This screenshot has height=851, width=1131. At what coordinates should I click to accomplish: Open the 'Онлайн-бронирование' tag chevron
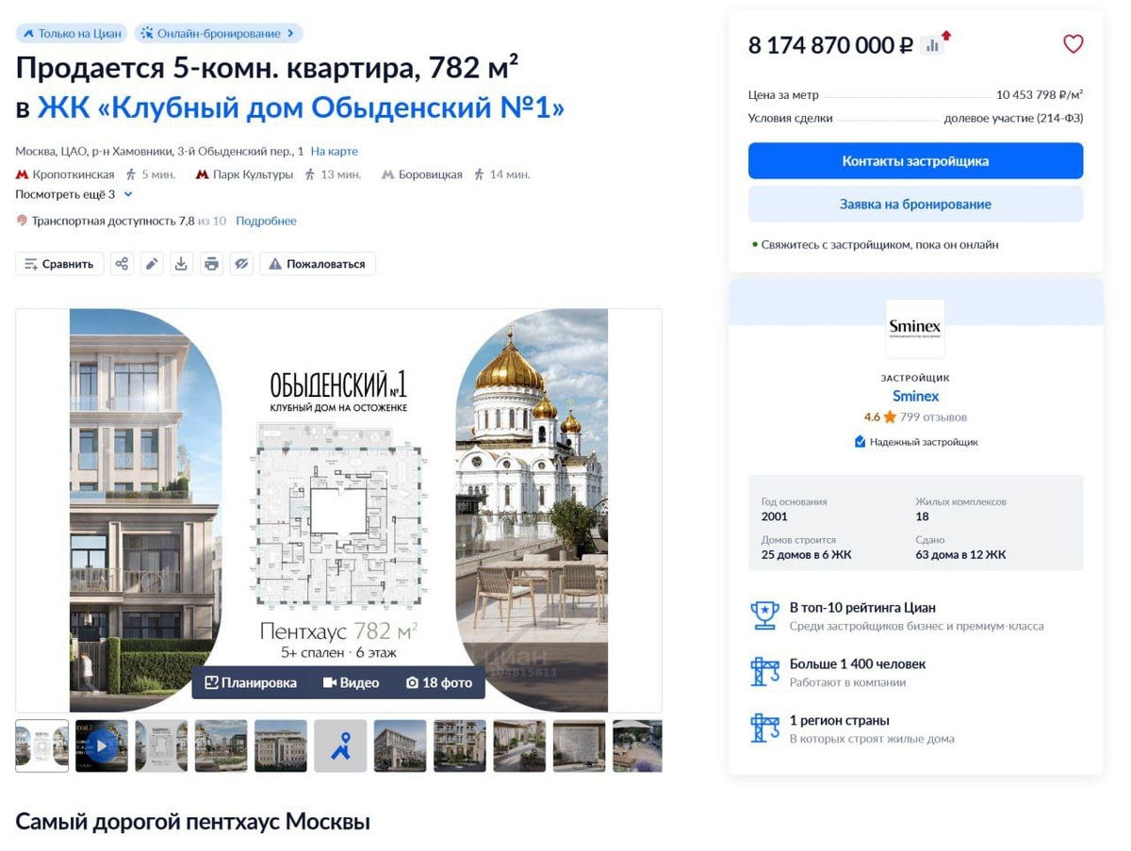point(290,33)
